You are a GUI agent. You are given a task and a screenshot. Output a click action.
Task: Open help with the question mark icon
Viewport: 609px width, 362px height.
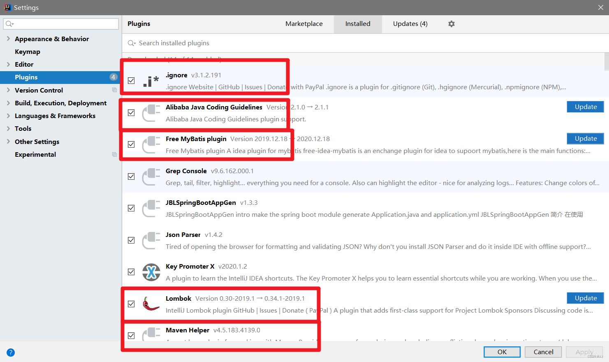(x=11, y=353)
